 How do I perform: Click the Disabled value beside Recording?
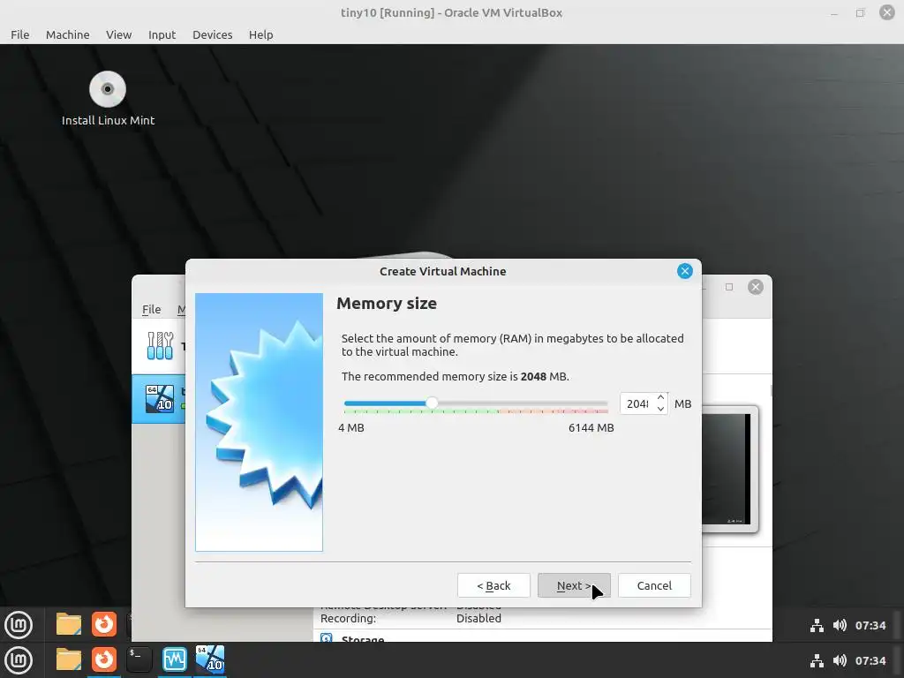tap(478, 619)
